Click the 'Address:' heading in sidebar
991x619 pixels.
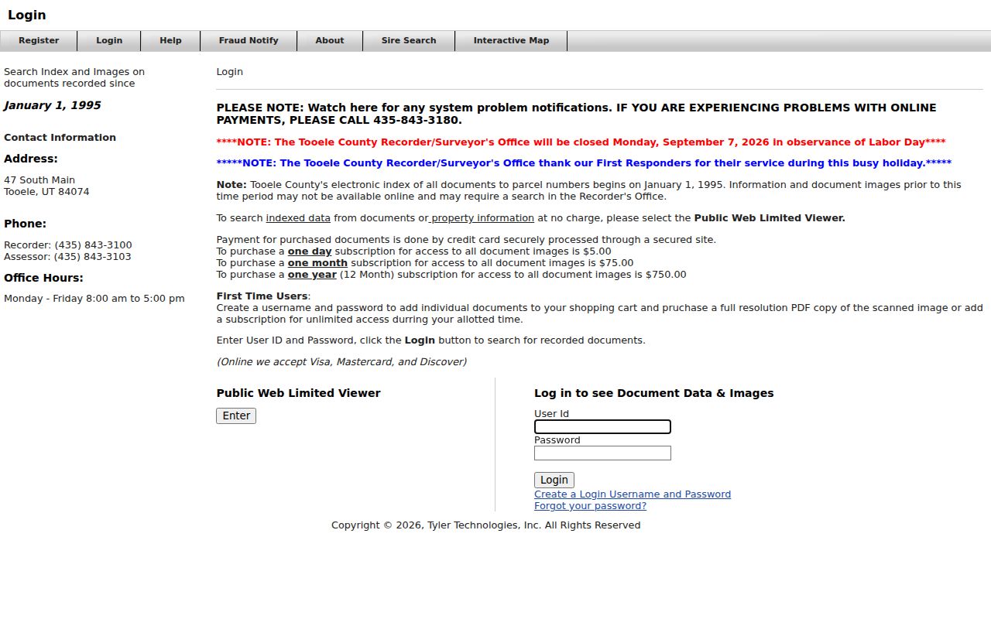coord(31,159)
